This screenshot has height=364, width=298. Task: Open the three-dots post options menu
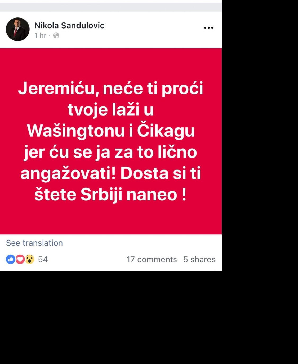pyautogui.click(x=208, y=28)
